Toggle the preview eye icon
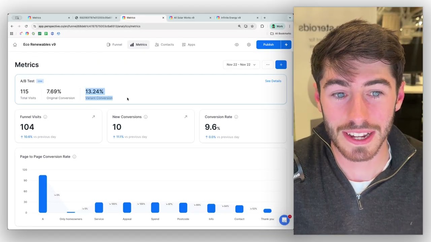This screenshot has width=431, height=242. pyautogui.click(x=237, y=45)
